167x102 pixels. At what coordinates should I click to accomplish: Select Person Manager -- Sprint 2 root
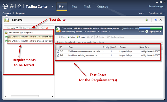click(21, 32)
